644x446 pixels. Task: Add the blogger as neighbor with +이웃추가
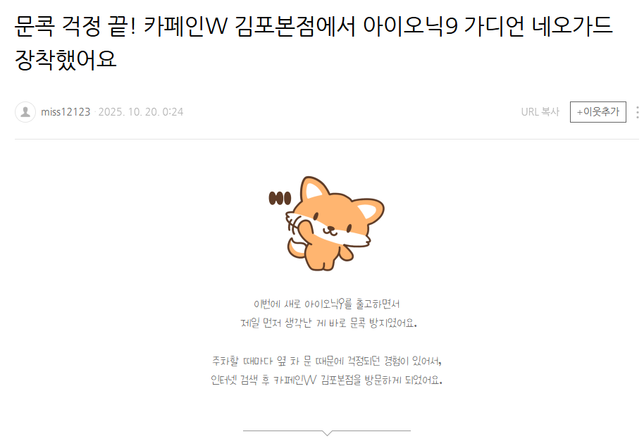(x=598, y=112)
